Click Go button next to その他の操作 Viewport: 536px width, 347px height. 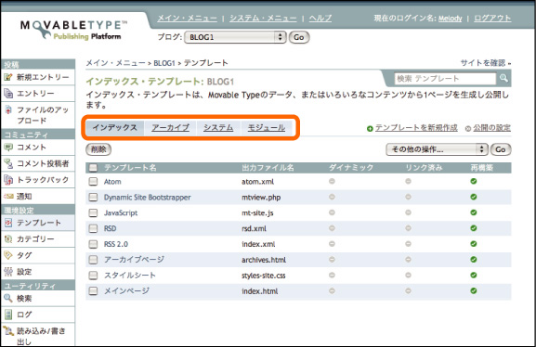pos(501,149)
